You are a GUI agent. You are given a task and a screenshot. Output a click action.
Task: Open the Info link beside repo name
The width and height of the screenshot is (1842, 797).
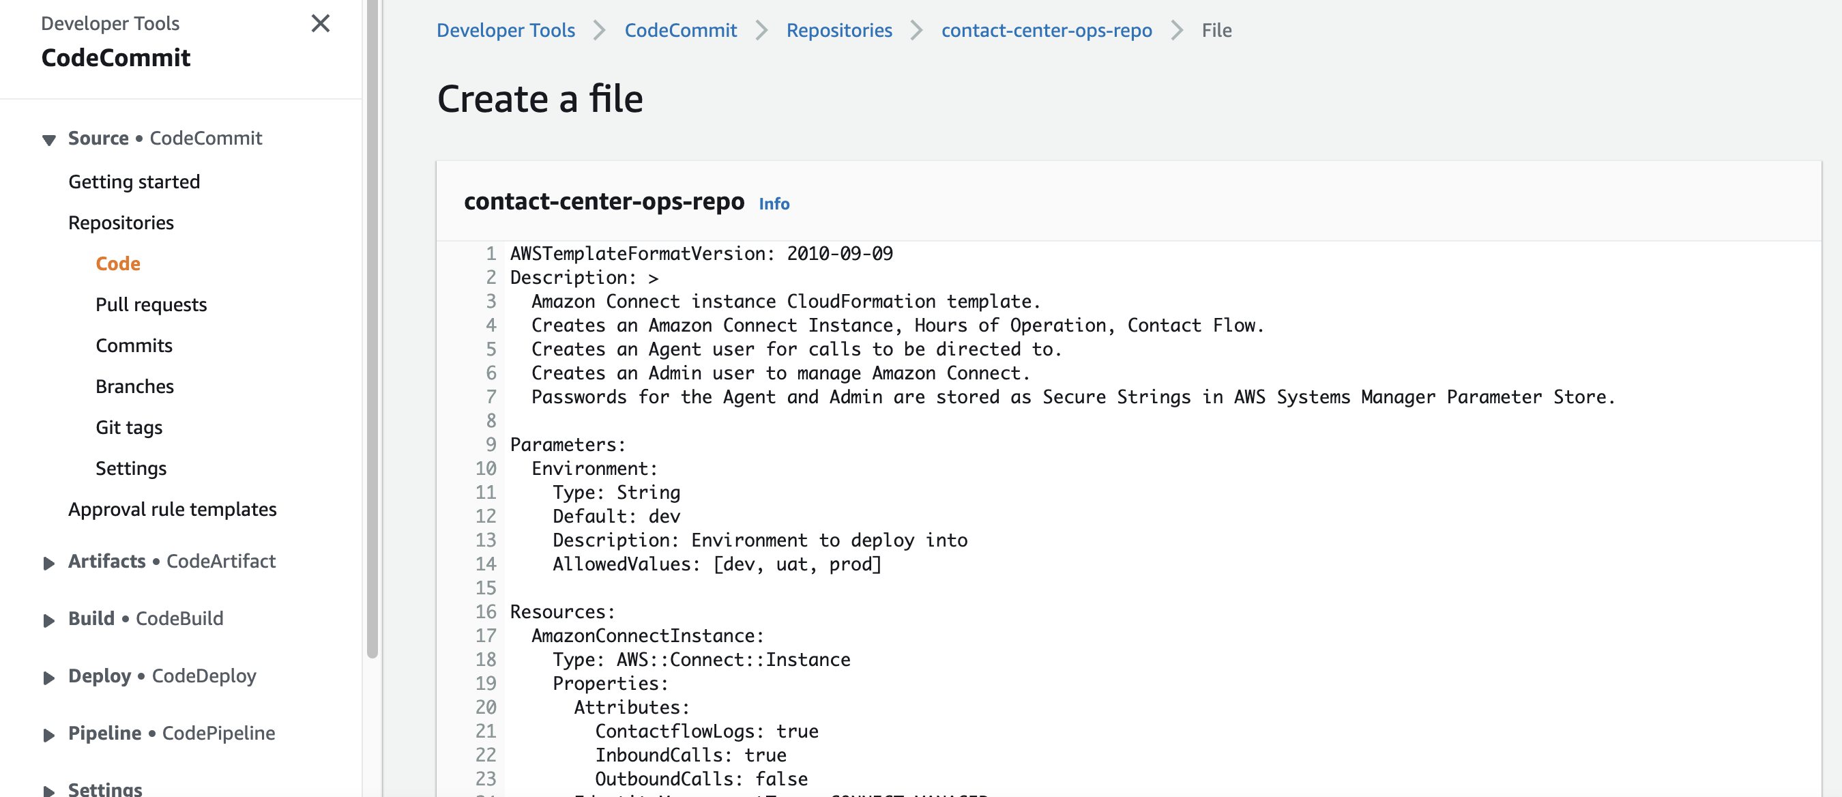click(774, 204)
